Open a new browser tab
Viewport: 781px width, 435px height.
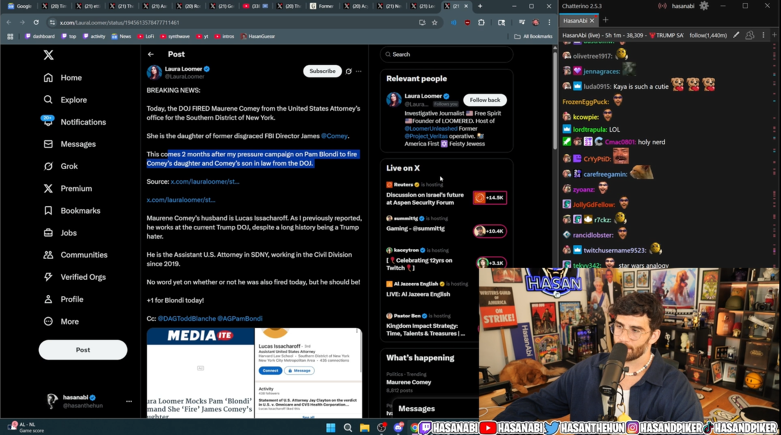(480, 6)
